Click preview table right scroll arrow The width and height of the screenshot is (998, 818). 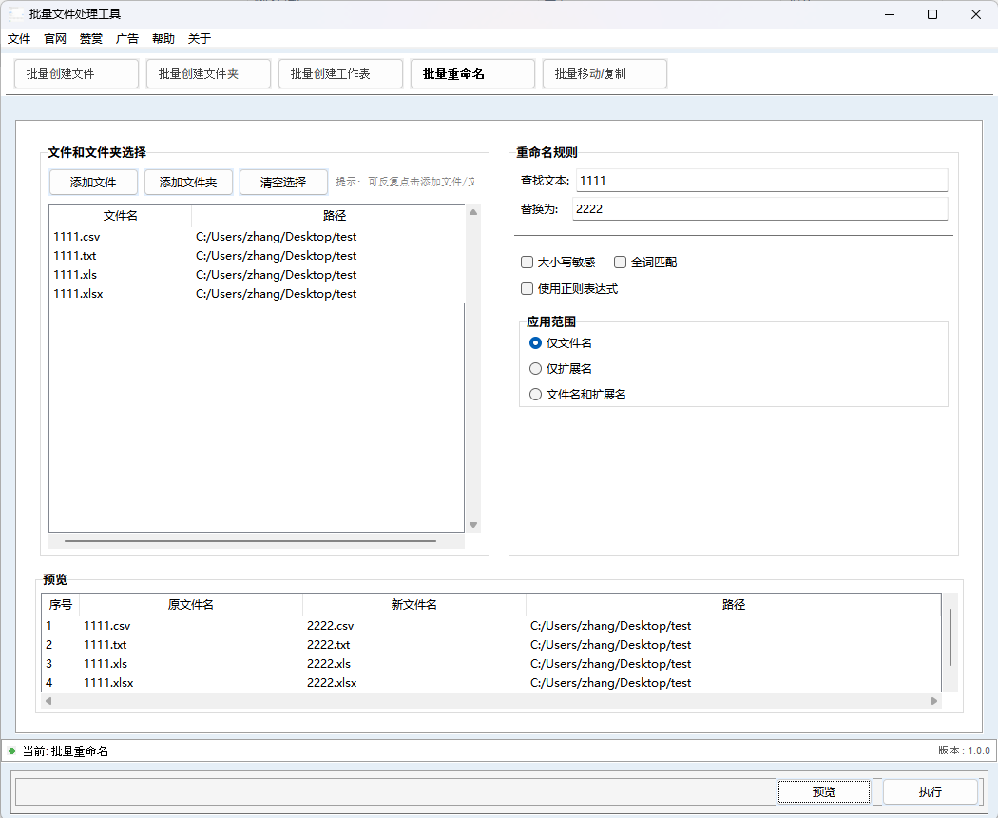click(x=934, y=701)
